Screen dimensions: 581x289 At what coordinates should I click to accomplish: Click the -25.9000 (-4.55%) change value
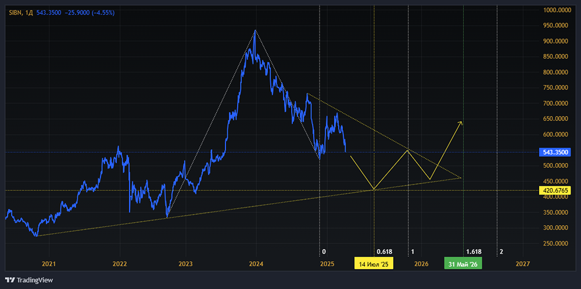coord(91,13)
